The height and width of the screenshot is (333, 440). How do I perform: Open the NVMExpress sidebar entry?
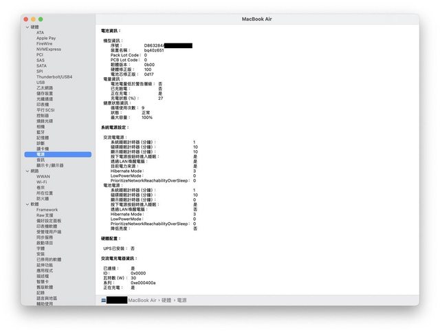pyautogui.click(x=49, y=49)
